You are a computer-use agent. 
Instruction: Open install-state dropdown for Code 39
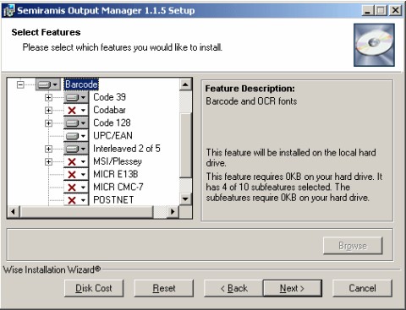(76, 97)
